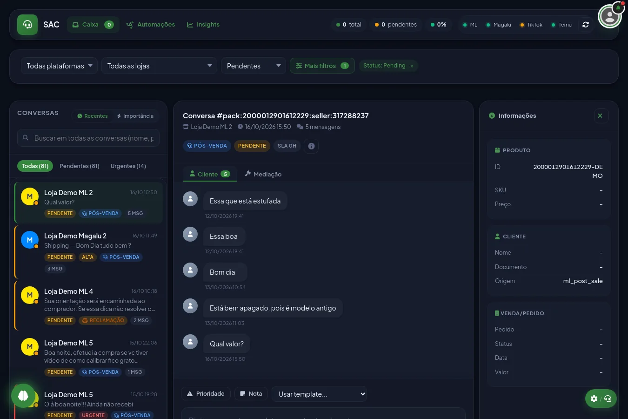Image resolution: width=628 pixels, height=419 pixels.
Task: Click the 0 pendentes counter
Action: 396,25
